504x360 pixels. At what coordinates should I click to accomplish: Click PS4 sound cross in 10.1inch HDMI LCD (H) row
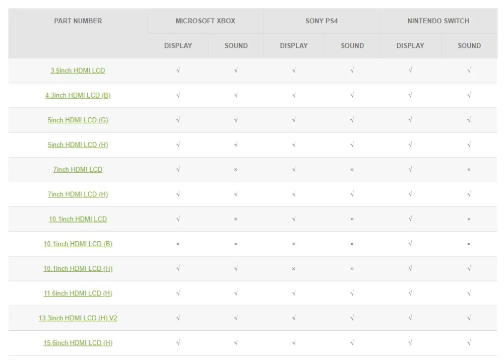tap(352, 269)
